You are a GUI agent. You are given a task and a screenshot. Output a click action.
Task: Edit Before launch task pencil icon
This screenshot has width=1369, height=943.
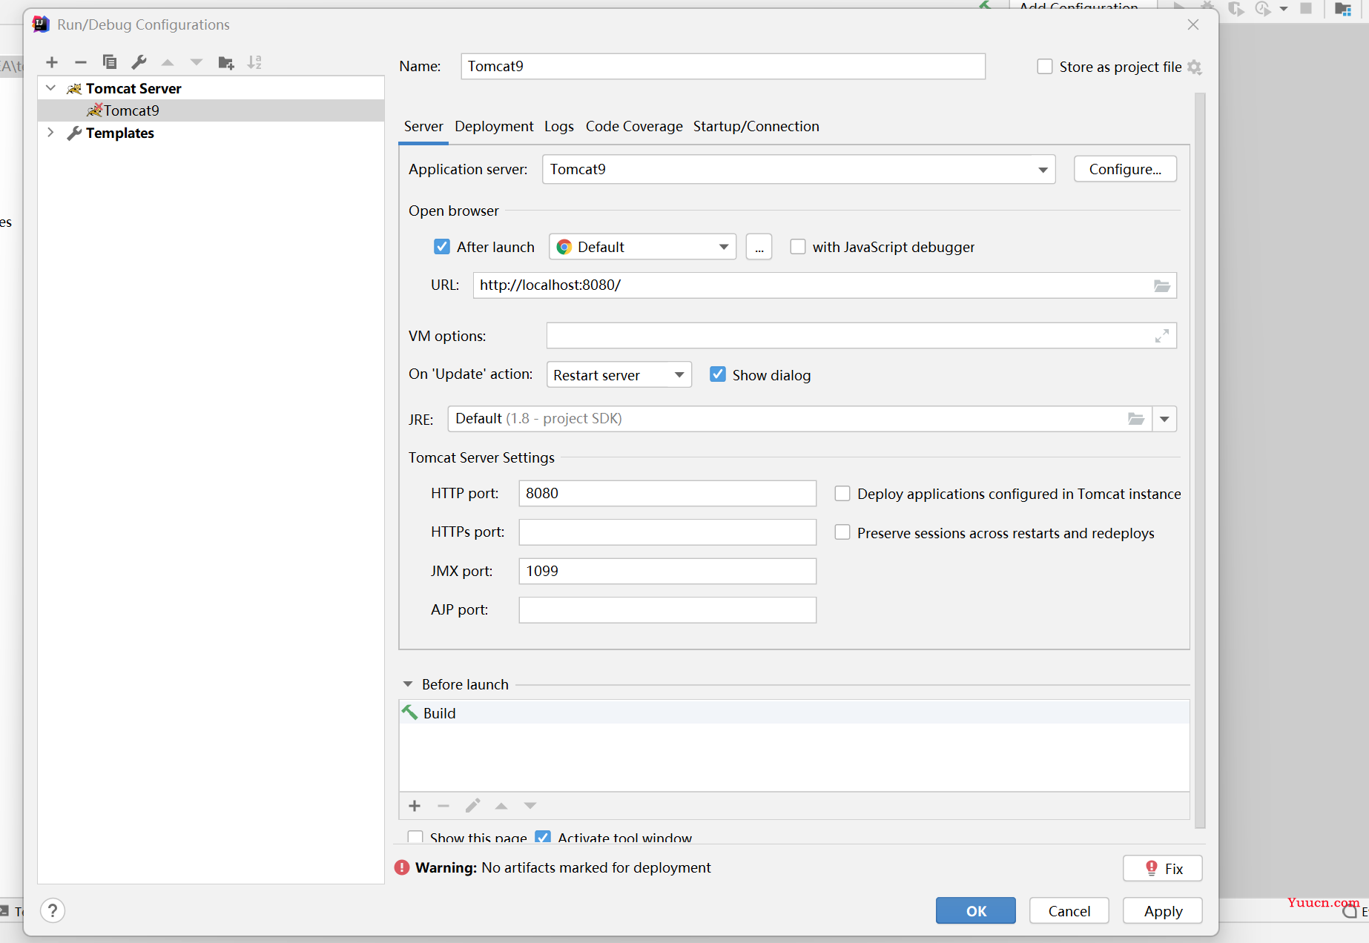(472, 806)
